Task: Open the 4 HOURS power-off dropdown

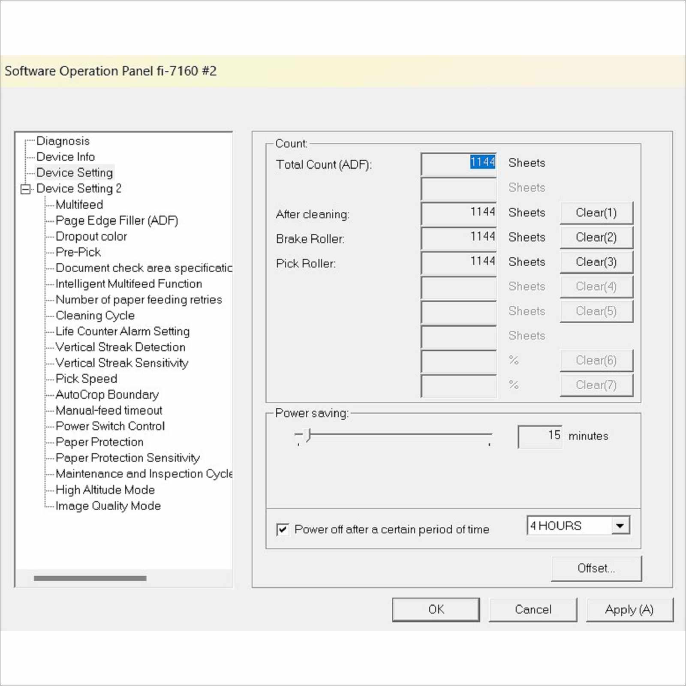Action: click(x=620, y=526)
